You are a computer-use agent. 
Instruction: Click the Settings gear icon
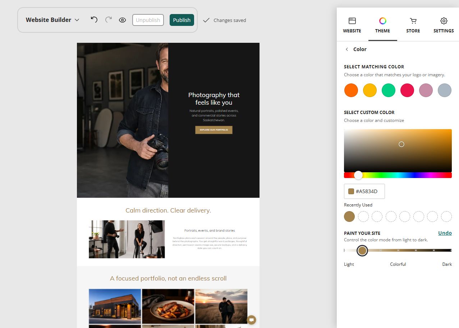point(444,21)
